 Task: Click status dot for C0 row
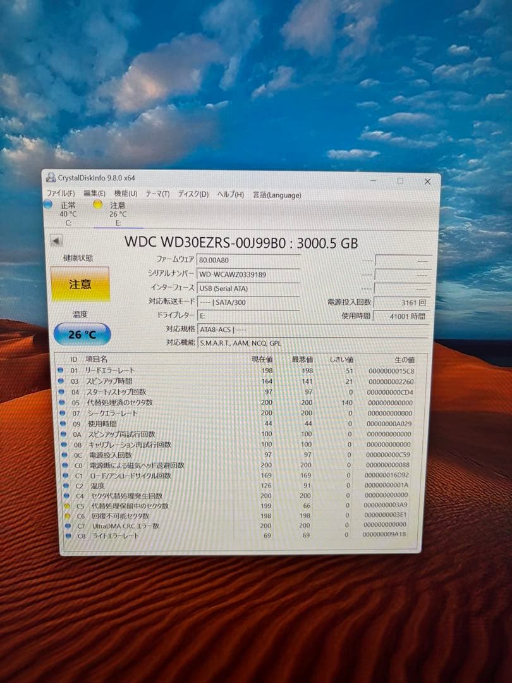click(x=65, y=465)
